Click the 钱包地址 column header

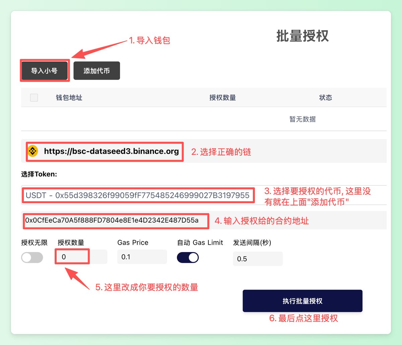click(x=69, y=98)
